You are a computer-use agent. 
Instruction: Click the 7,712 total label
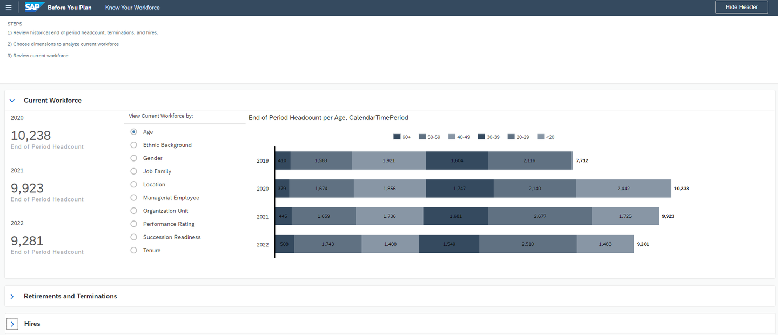click(x=582, y=160)
